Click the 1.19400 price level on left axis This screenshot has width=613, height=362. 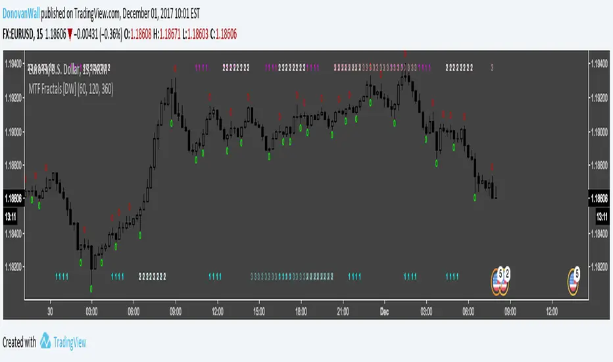click(14, 63)
